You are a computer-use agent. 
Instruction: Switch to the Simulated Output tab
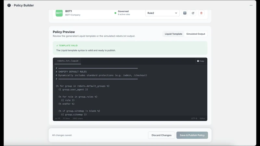tap(196, 34)
